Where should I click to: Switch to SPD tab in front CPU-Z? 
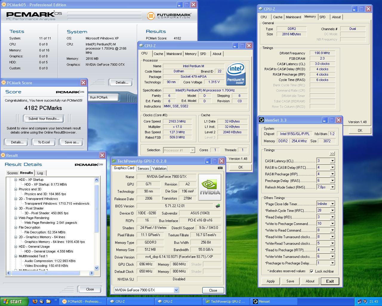pos(203,54)
